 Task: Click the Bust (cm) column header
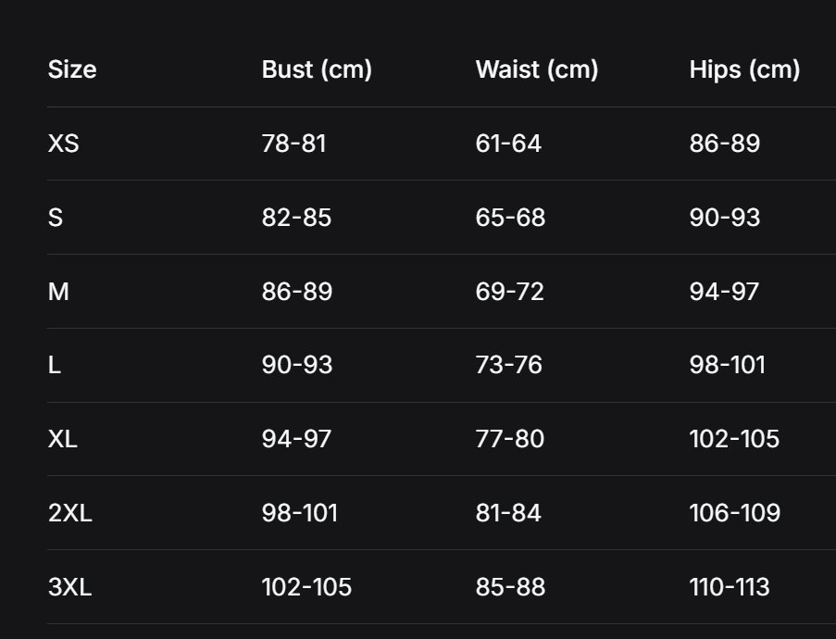(317, 69)
